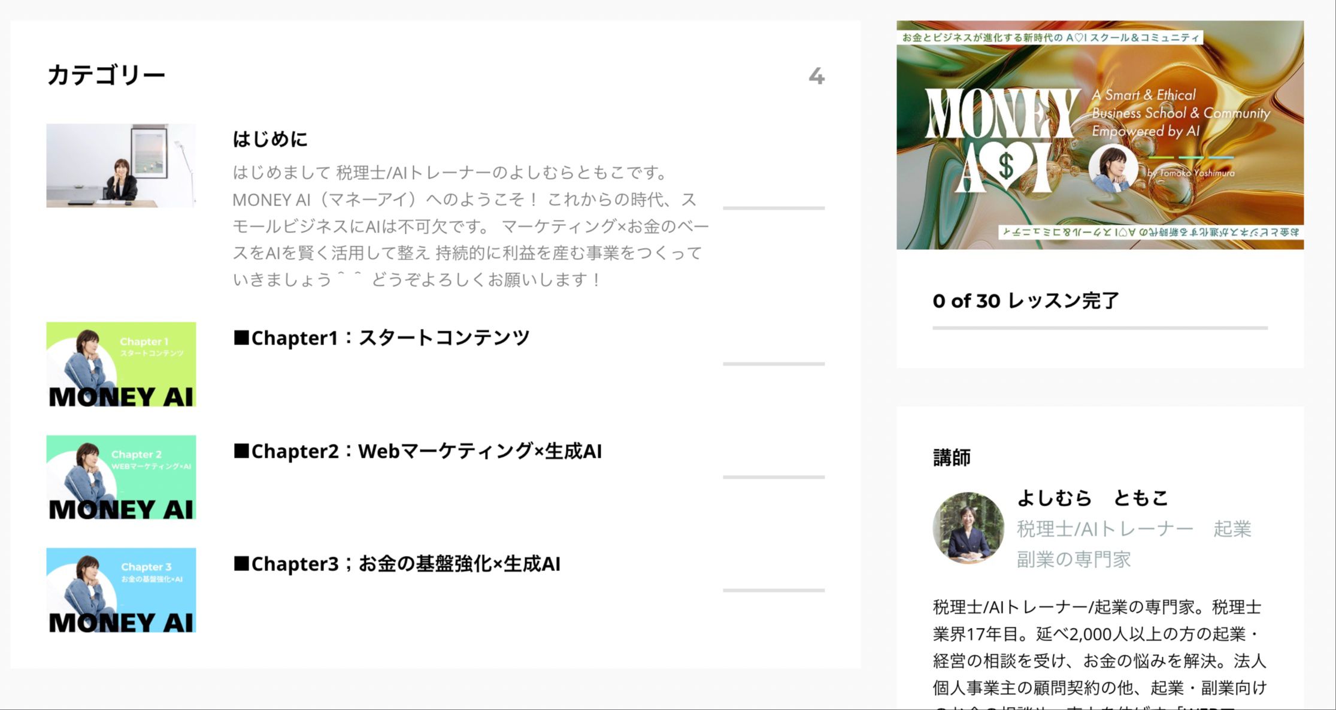Select ■Chapter1：スタートコンテンツ title link
The image size is (1336, 710).
(x=381, y=338)
